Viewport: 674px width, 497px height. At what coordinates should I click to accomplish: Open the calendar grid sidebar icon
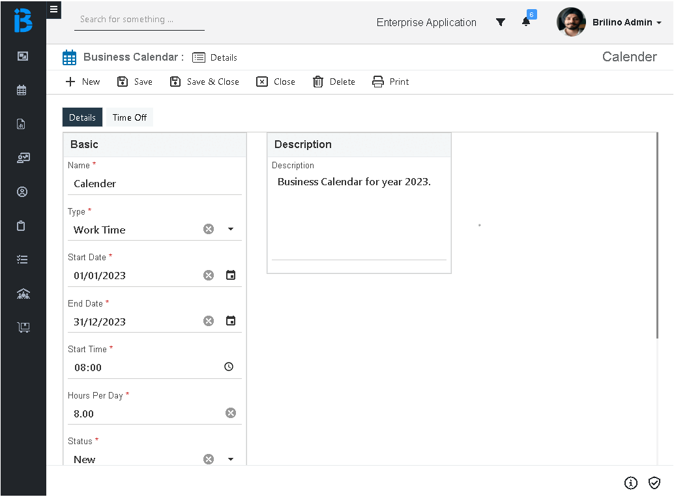22,90
